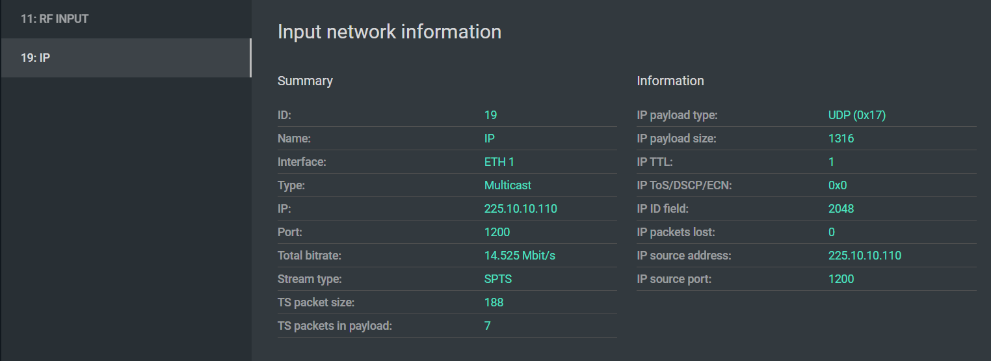Viewport: 991px width, 361px height.
Task: Click the IP payload size value 1316
Action: [x=841, y=139]
